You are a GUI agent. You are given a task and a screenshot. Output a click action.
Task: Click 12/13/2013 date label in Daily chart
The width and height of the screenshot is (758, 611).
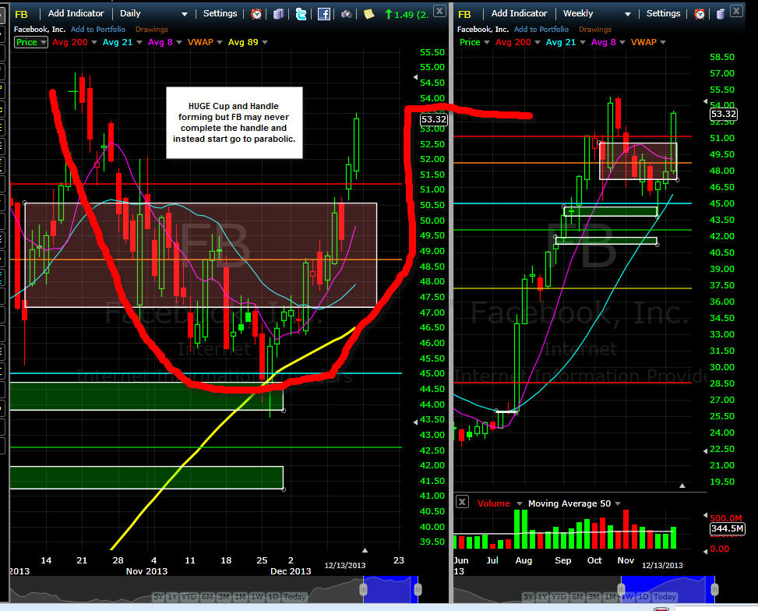click(344, 565)
